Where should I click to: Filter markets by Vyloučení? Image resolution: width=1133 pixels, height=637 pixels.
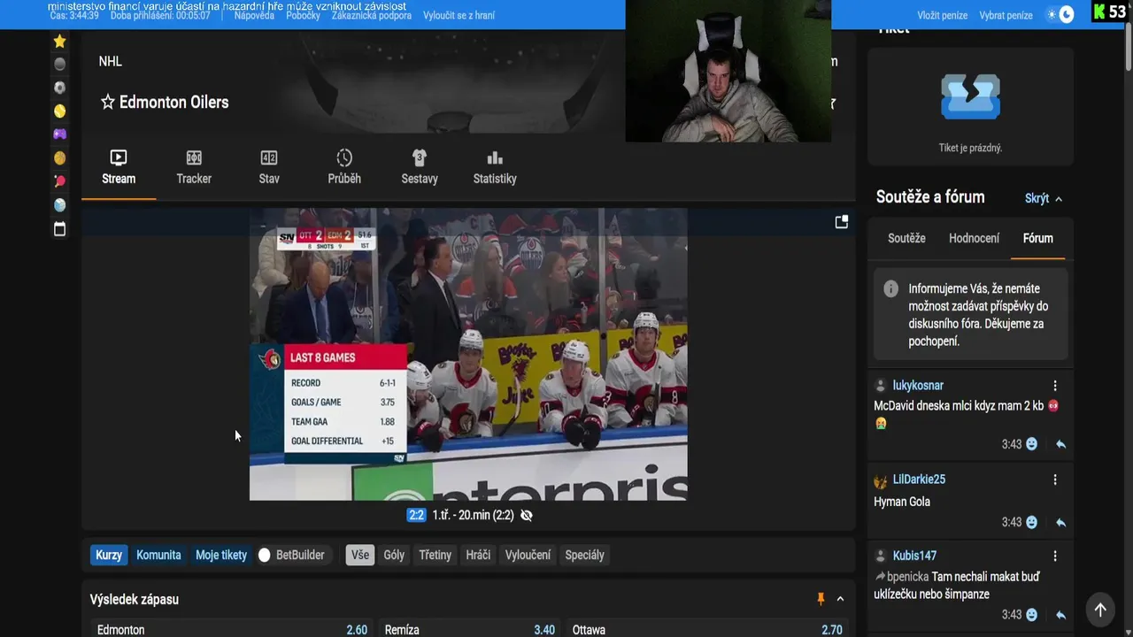coord(528,555)
